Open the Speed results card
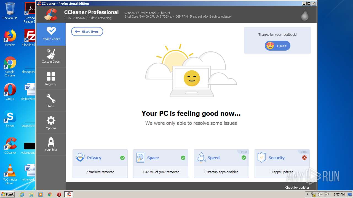Viewport: 353px width, 198px height. (x=221, y=164)
